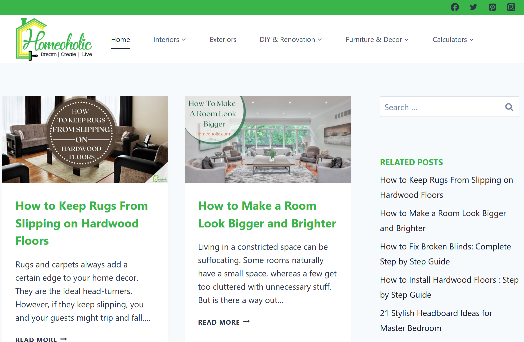Open the Twitter social icon
The height and width of the screenshot is (342, 524).
point(473,7)
